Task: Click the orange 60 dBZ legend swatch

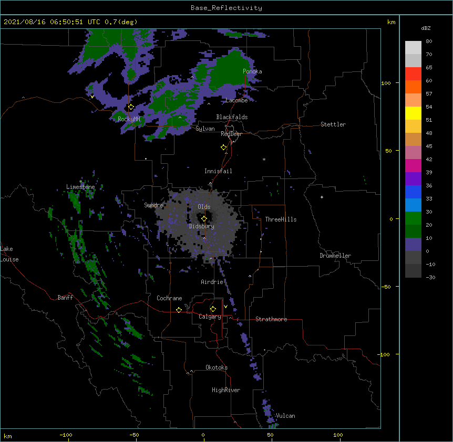Action: pos(413,87)
